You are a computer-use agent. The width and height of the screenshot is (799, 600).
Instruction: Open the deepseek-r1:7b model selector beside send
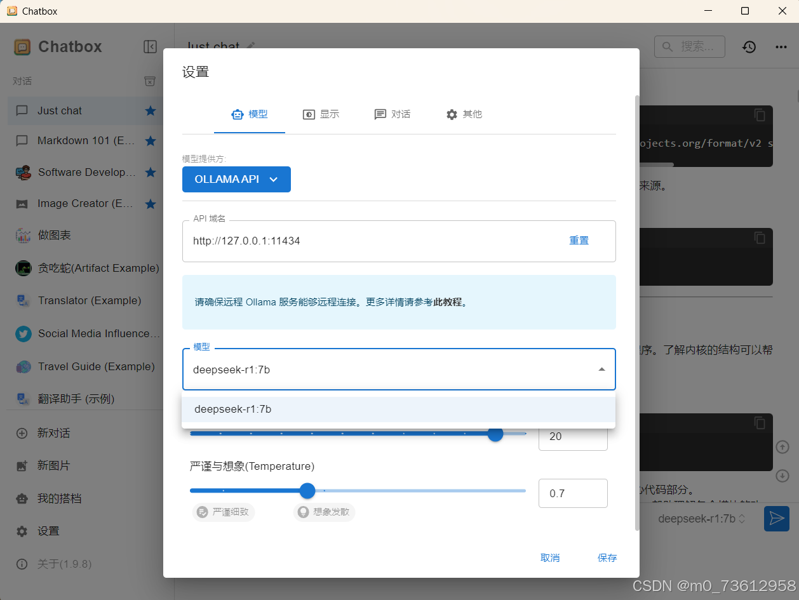point(702,519)
